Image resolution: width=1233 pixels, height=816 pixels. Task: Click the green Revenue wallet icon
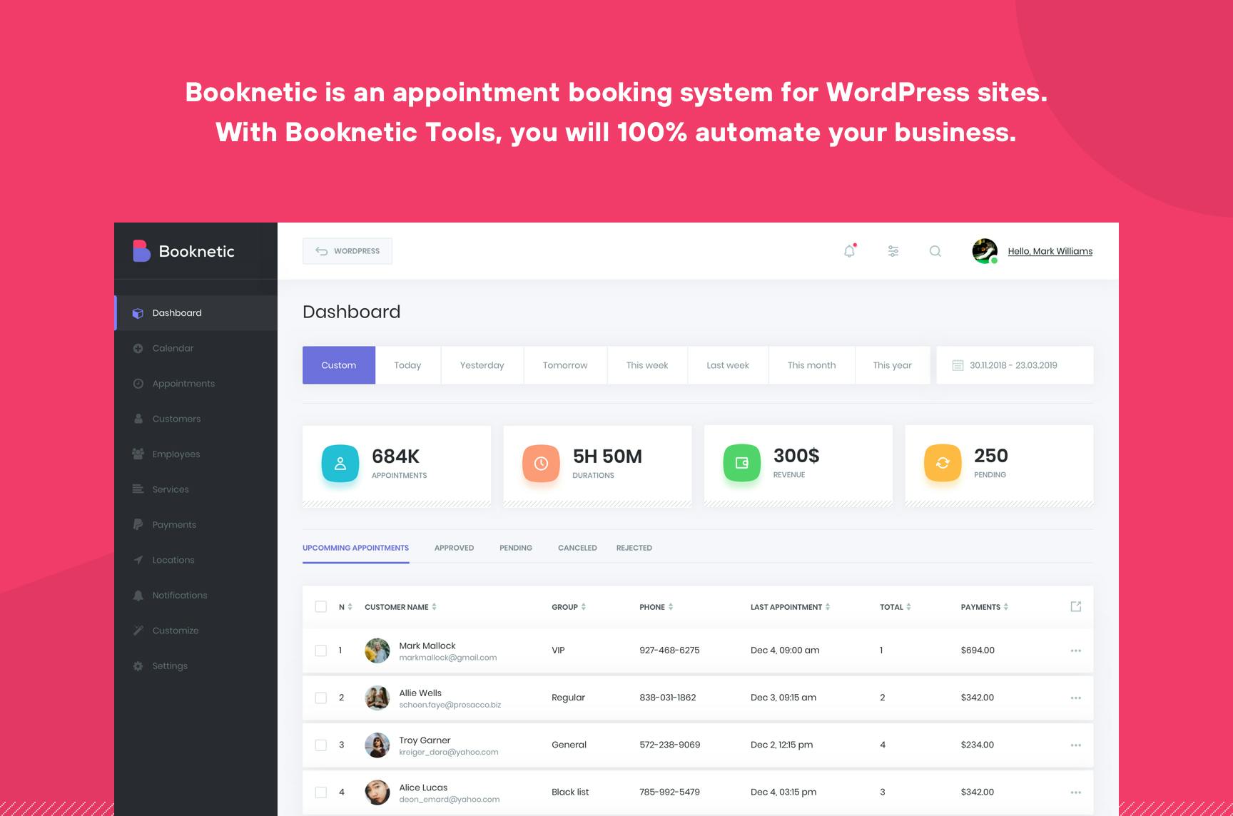pos(742,463)
